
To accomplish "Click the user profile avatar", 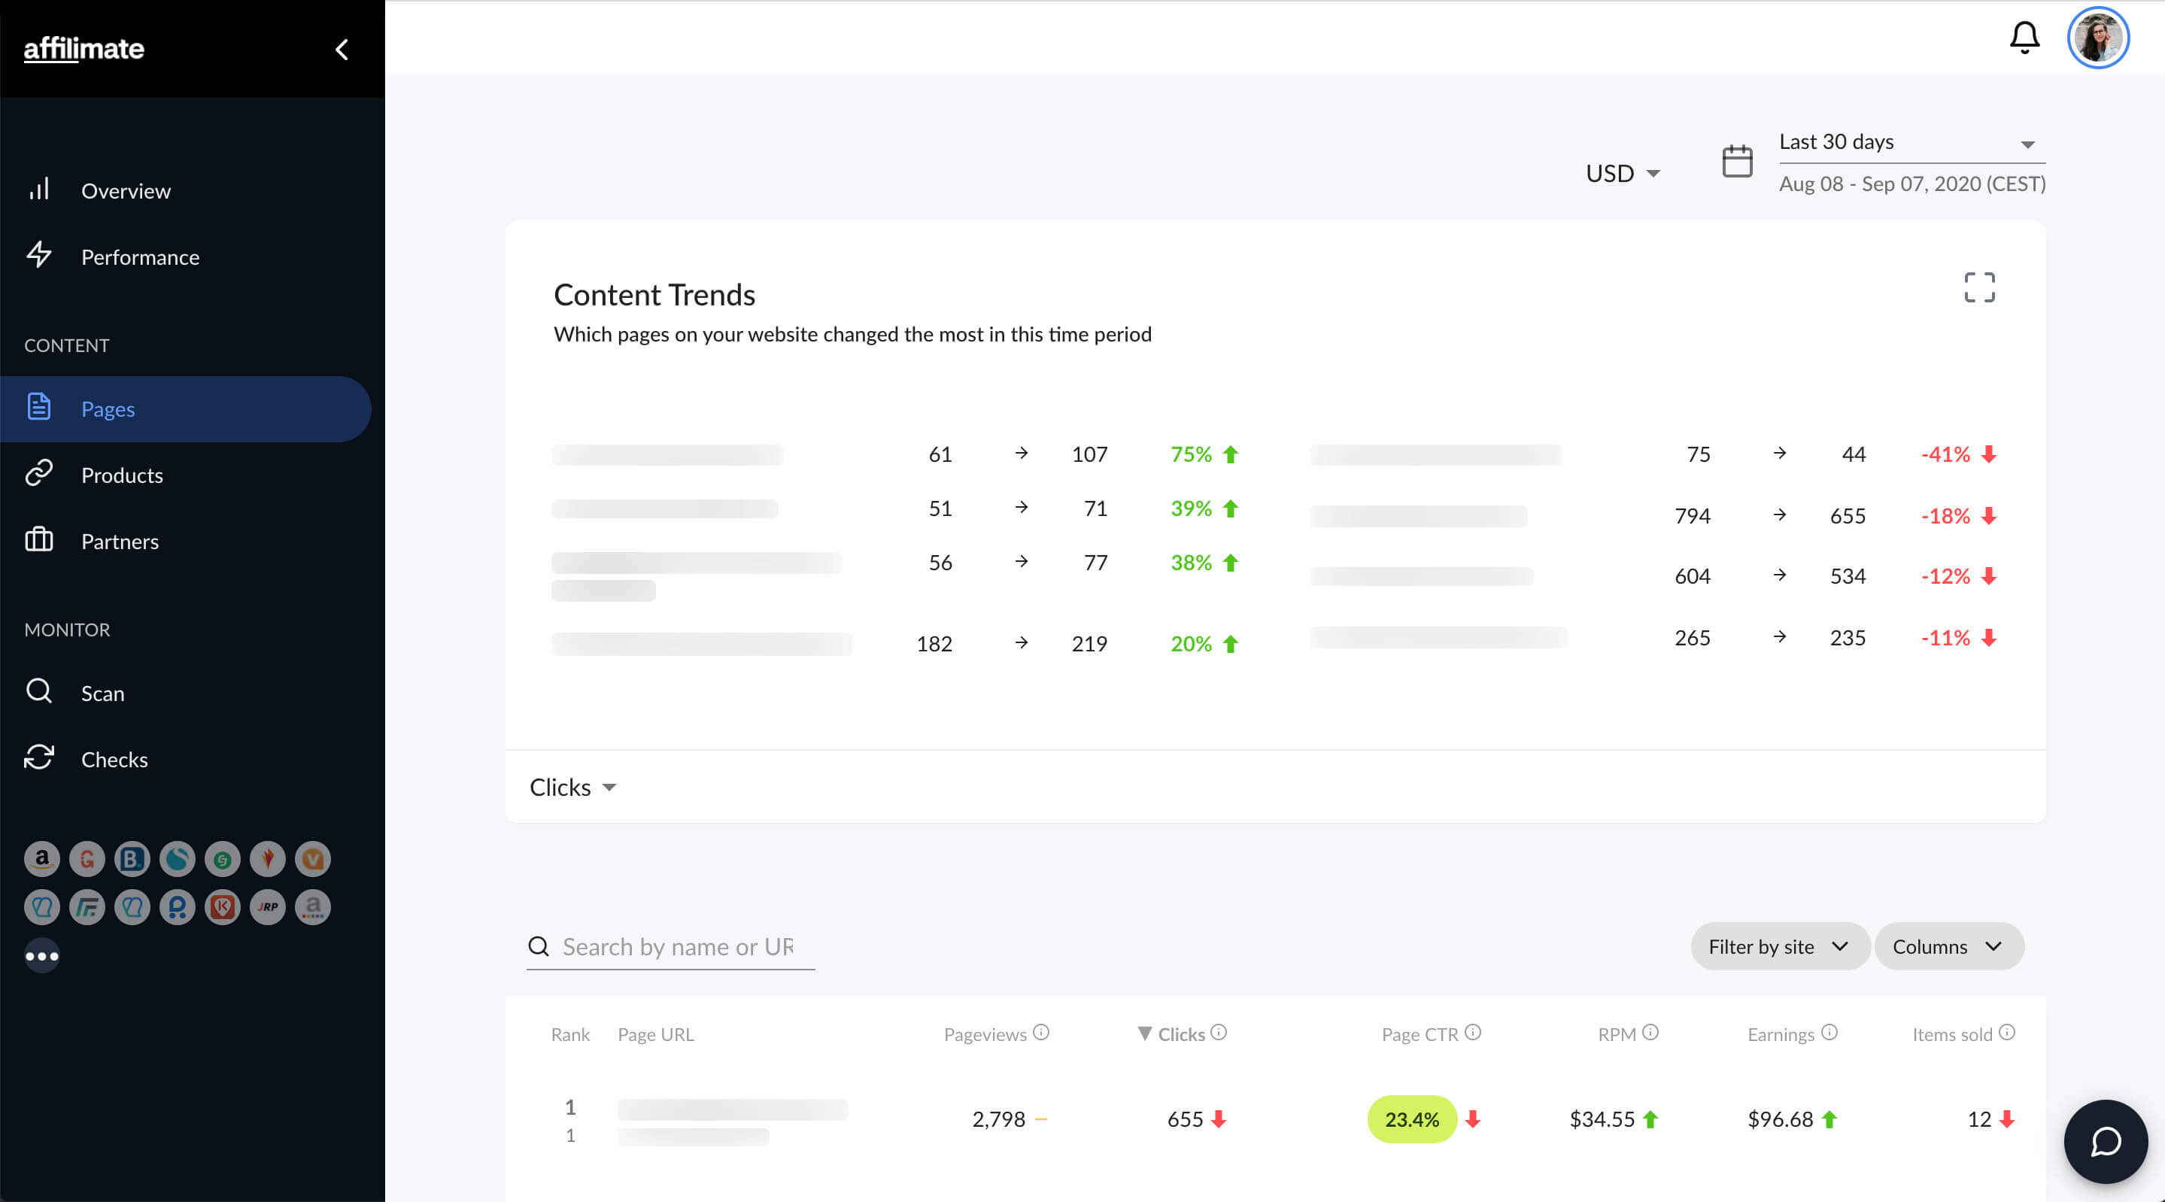I will click(2100, 37).
